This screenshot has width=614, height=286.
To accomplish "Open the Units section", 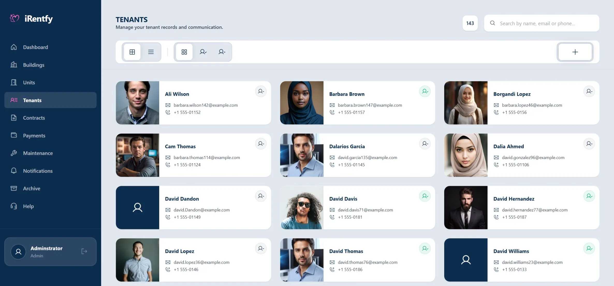I will pyautogui.click(x=50, y=83).
